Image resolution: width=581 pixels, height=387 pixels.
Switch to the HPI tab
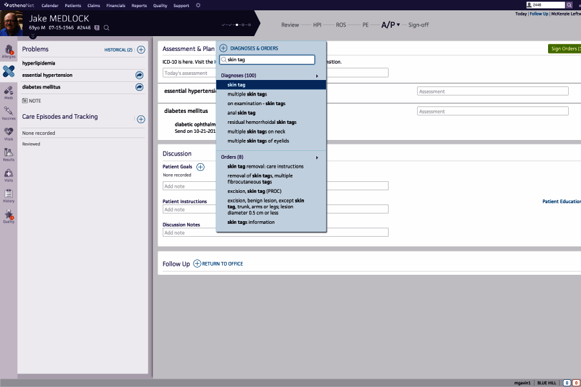316,25
